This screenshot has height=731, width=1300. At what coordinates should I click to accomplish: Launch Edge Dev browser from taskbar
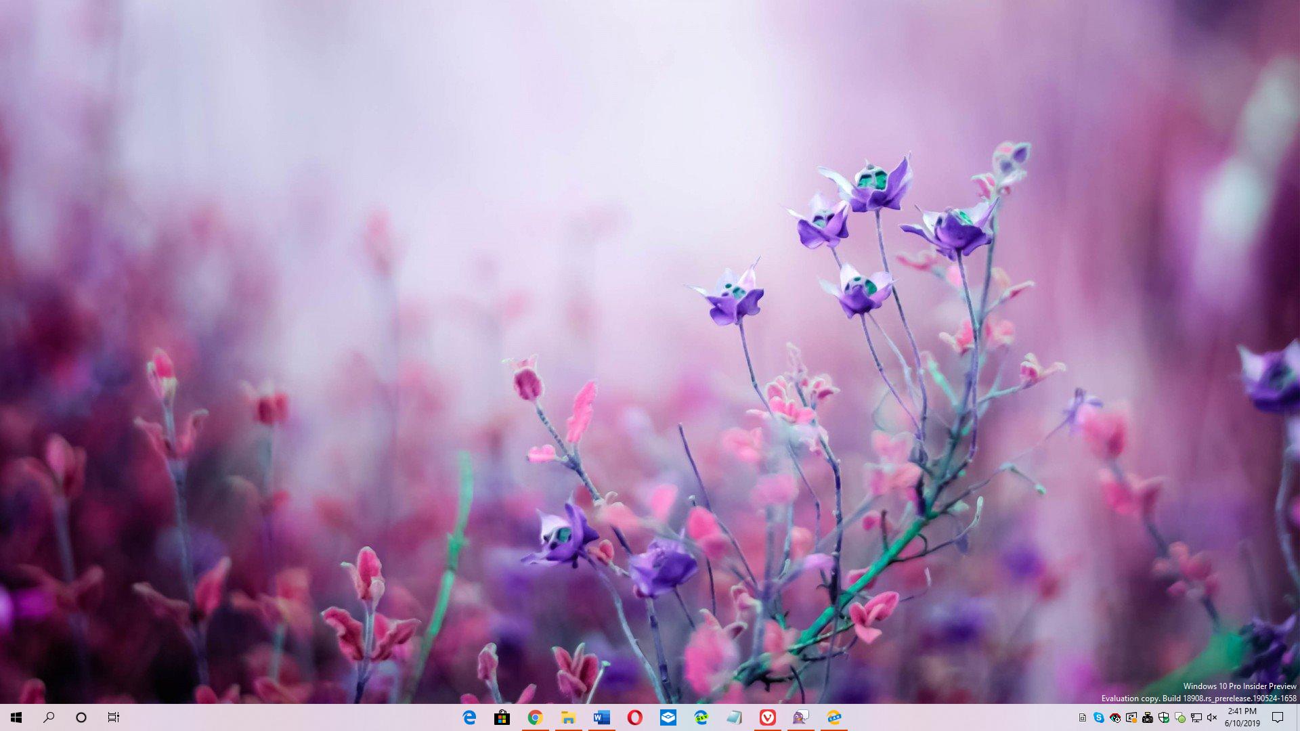coord(701,717)
